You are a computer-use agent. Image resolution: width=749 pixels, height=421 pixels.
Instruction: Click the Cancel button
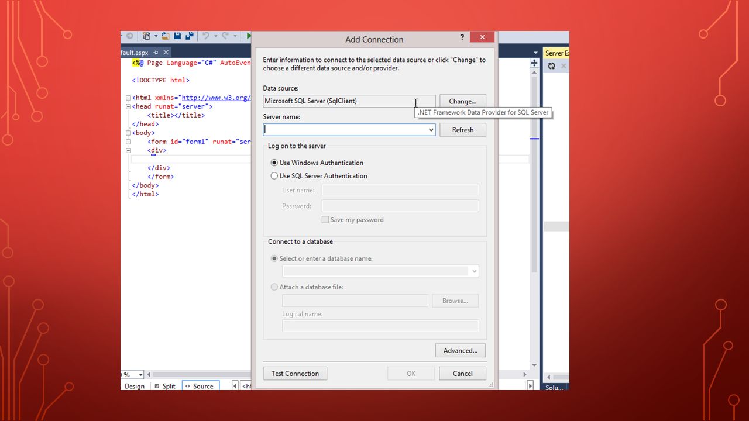[463, 374]
